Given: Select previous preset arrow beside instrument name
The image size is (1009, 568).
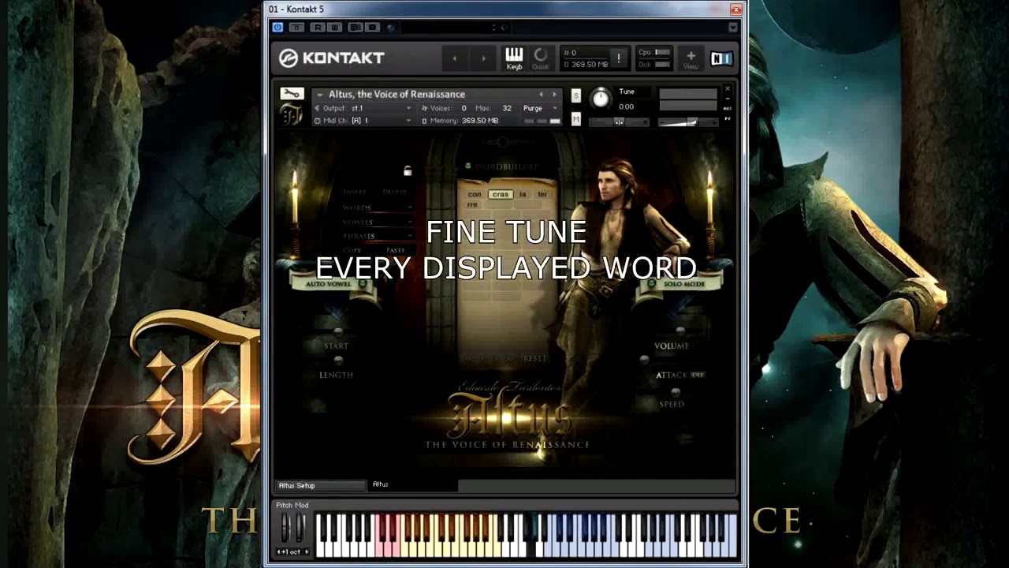Looking at the screenshot, I should pyautogui.click(x=541, y=95).
